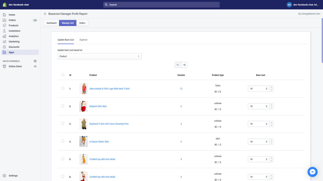The width and height of the screenshot is (323, 181).
Task: Click previous page arrow above the table
Action: [x=178, y=65]
